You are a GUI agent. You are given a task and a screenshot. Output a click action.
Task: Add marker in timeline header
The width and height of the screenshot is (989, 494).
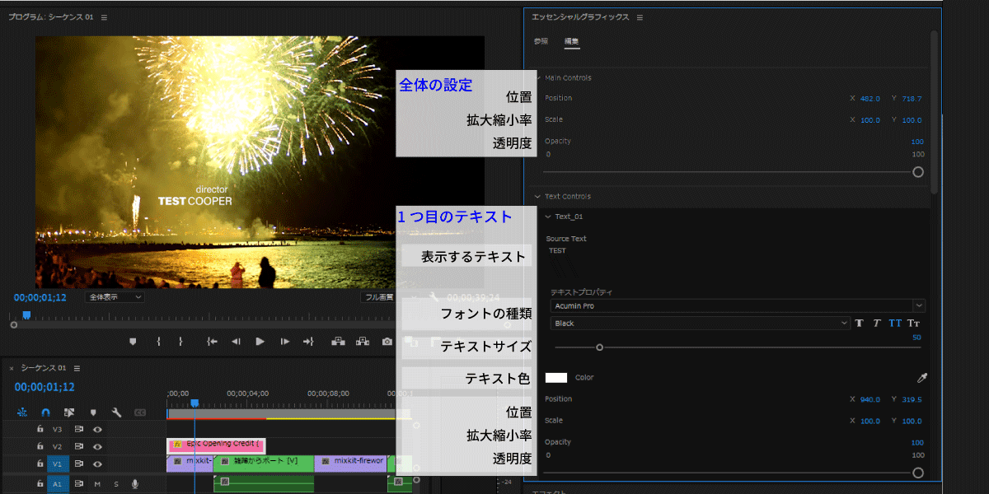(93, 412)
